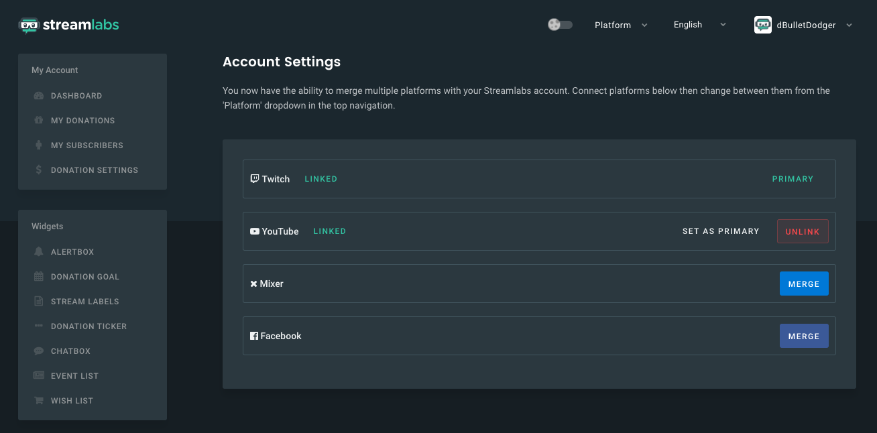
Task: Click the Chatbox speech bubble icon
Action: pyautogui.click(x=38, y=351)
